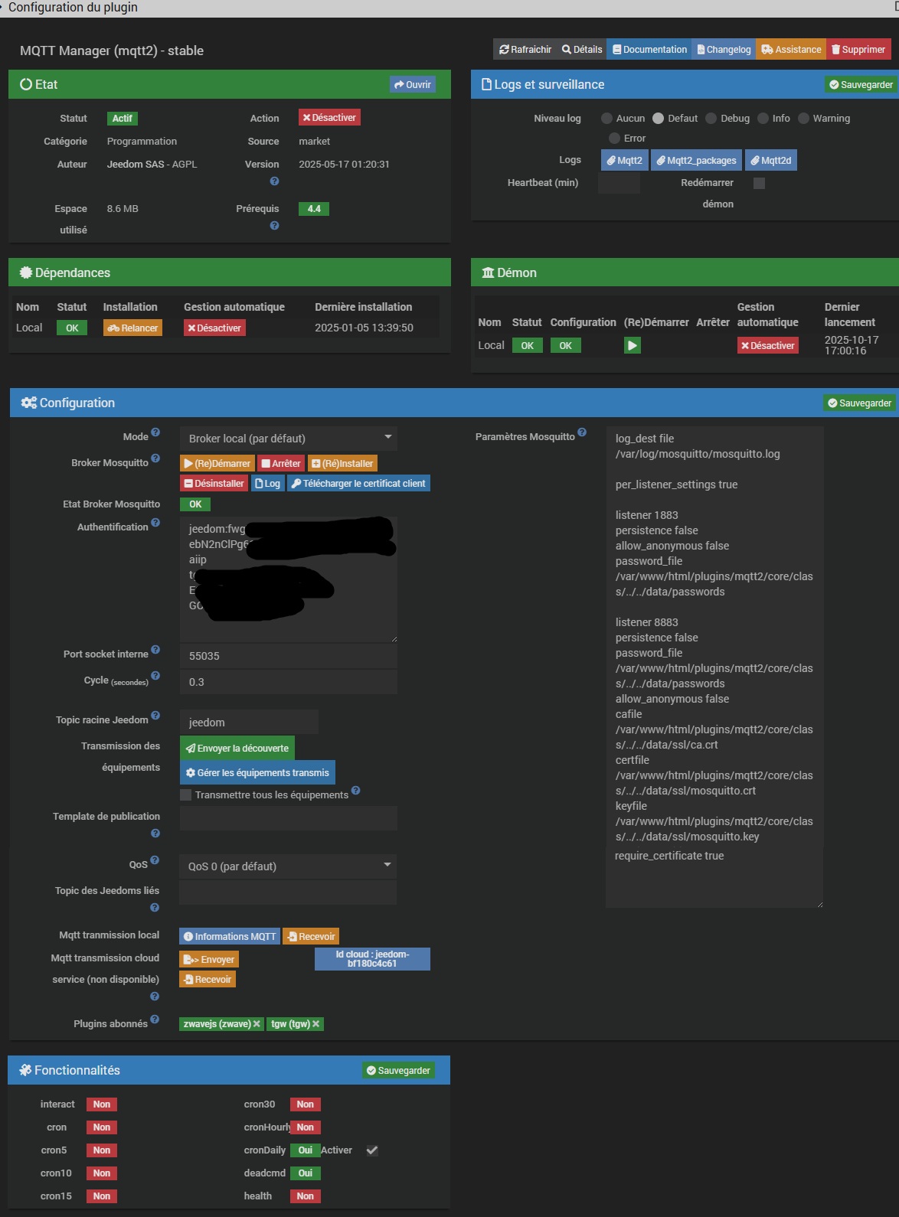
Task: Toggle Redémarrer démon checkbox
Action: pos(759,183)
